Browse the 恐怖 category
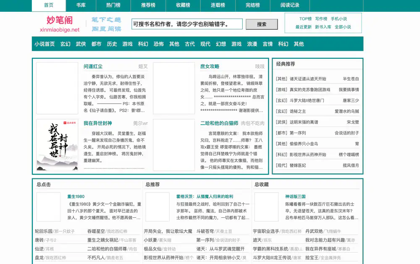This screenshot has width=420, height=264. pyautogui.click(x=159, y=44)
